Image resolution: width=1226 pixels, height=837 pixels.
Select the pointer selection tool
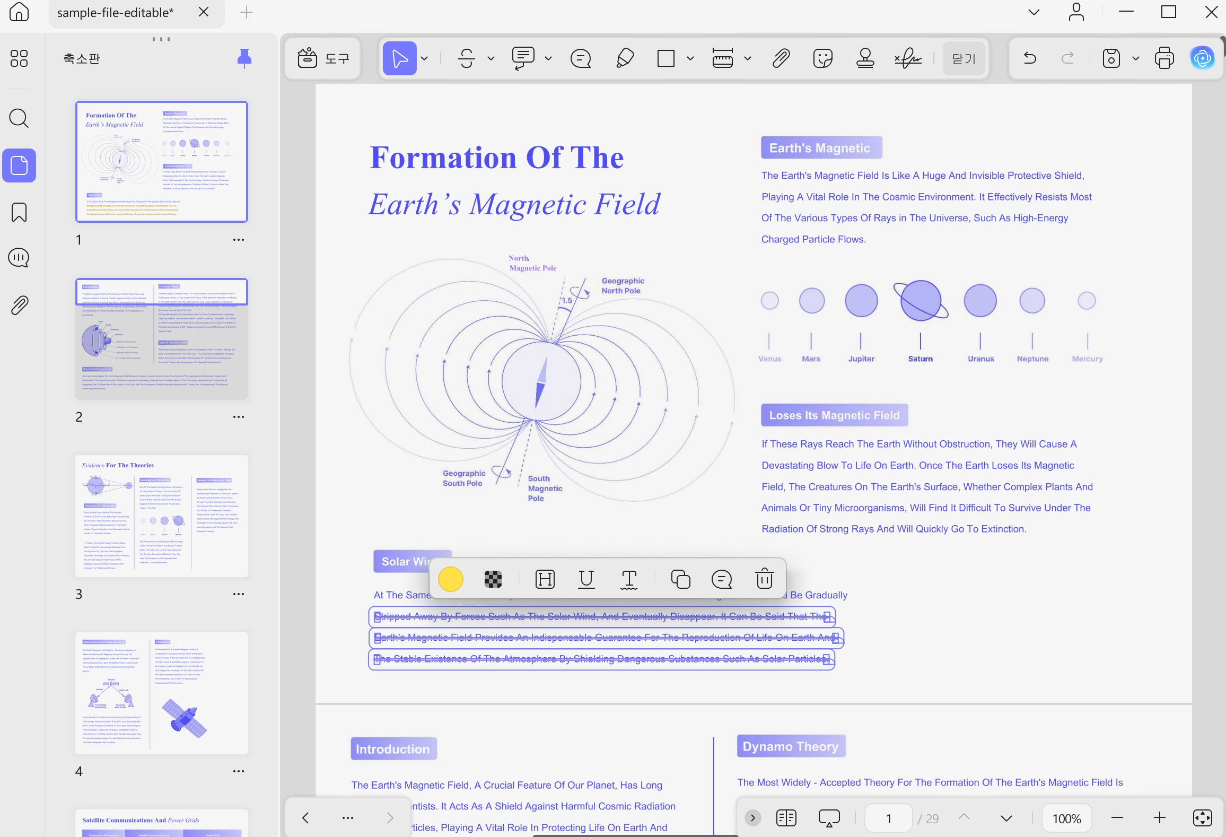pyautogui.click(x=399, y=58)
